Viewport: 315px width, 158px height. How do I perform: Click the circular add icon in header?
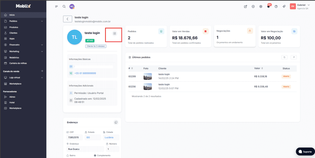point(253,6)
